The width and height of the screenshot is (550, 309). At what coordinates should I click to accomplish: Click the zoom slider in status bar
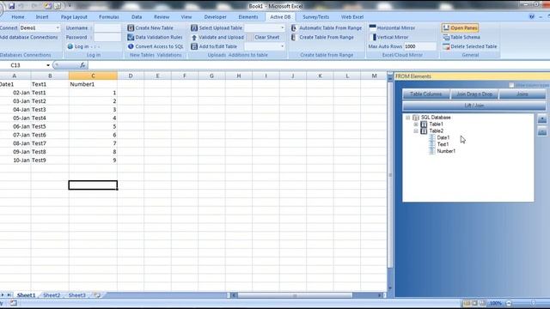533,303
